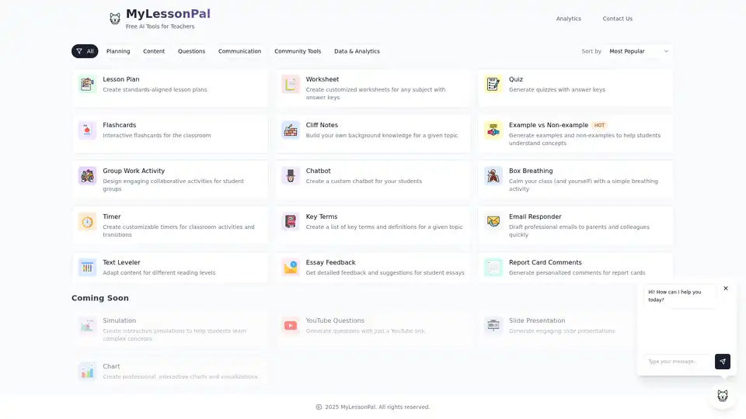Filter by Data & Analytics tab
The image size is (746, 419).
357,51
